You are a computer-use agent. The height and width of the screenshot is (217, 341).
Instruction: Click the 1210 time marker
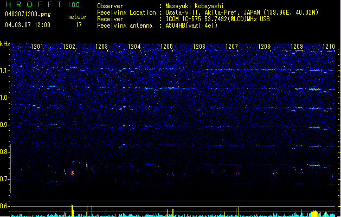click(329, 46)
